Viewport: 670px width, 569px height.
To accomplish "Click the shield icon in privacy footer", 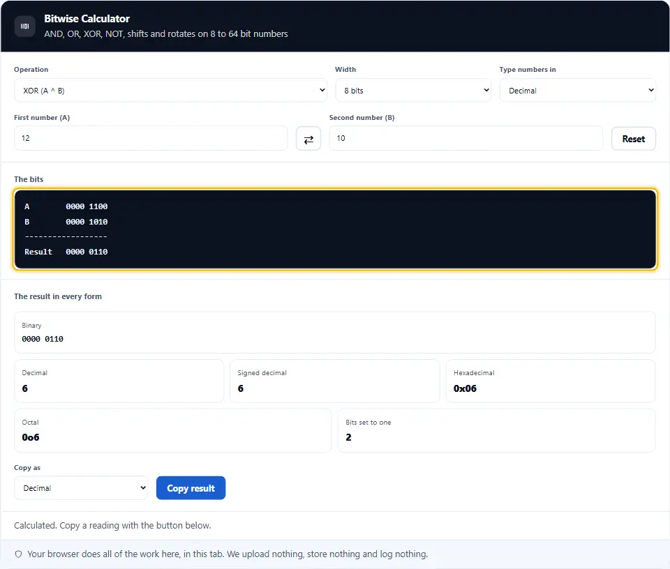I will 18,554.
